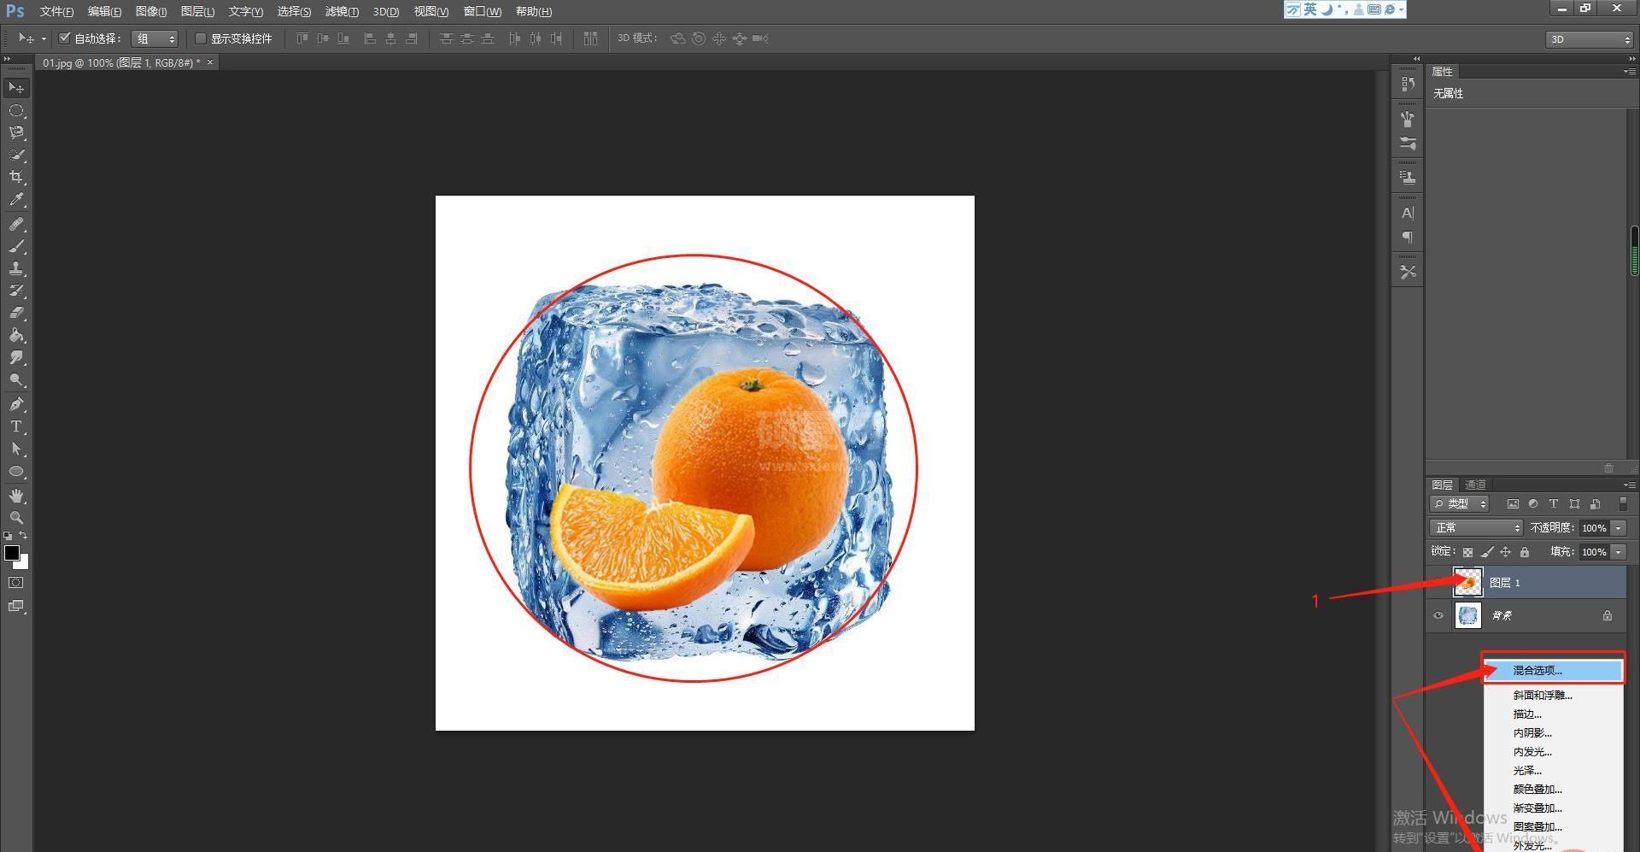Open the 图像 menu
The image size is (1640, 852).
(x=151, y=11)
